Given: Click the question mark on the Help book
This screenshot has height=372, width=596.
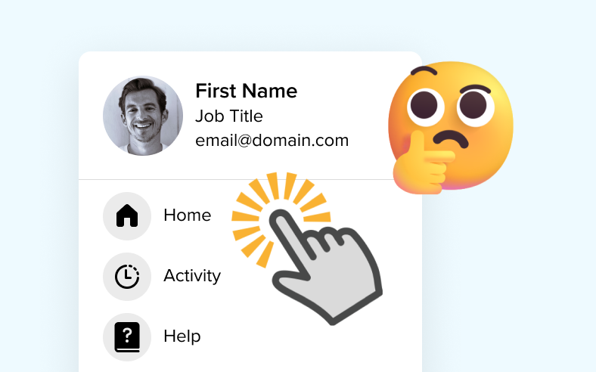Looking at the screenshot, I should [128, 335].
